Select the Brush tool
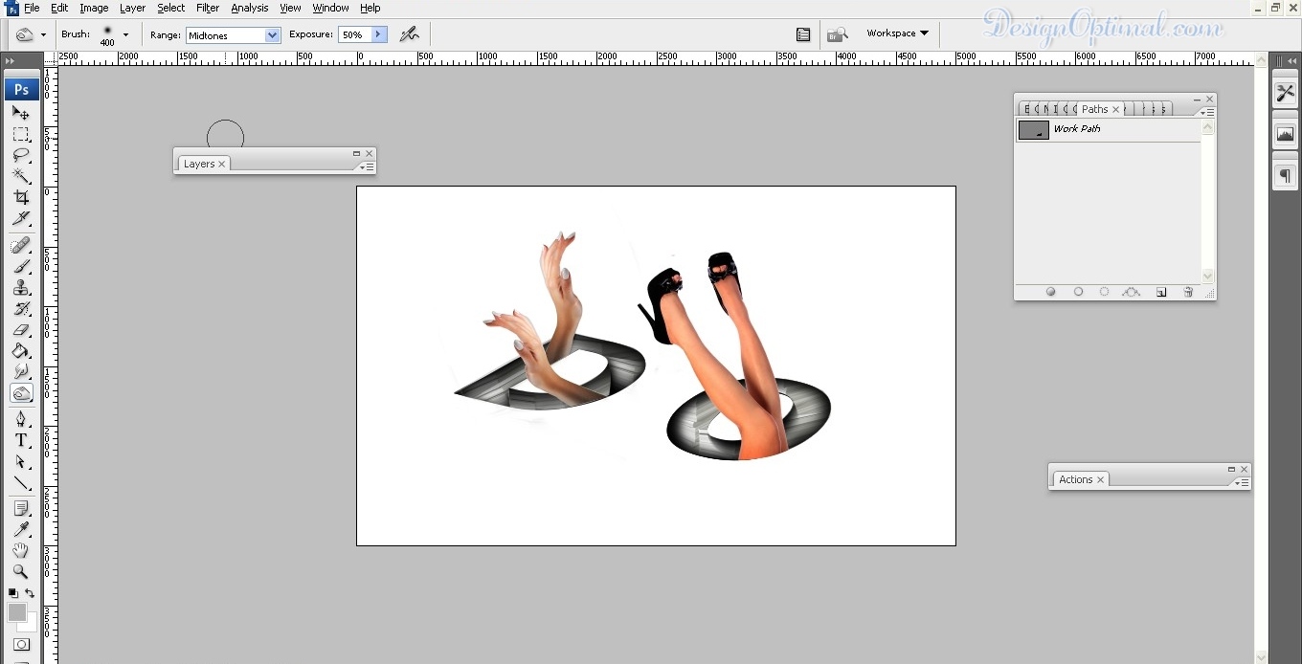 21,267
